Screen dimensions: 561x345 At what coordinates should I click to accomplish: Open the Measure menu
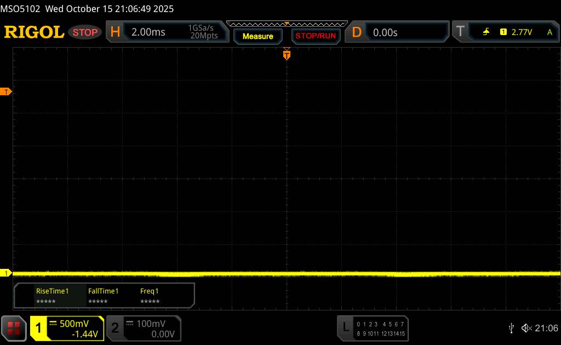(x=257, y=36)
